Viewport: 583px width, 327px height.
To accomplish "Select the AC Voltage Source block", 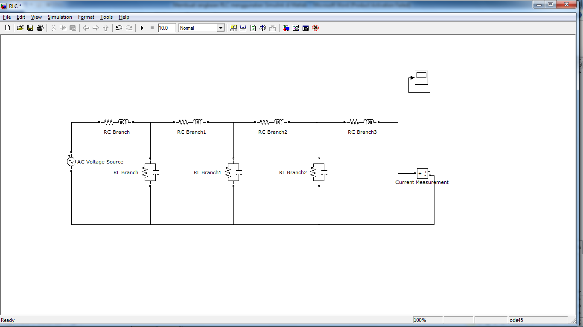I will [71, 161].
